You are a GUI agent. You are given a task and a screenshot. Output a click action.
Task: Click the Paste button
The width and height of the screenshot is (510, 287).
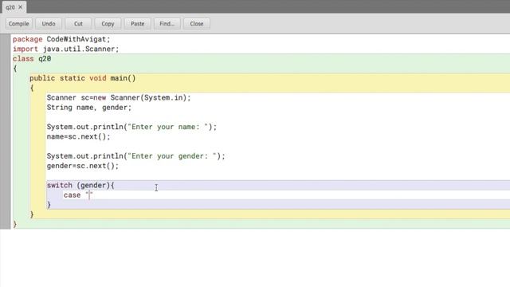[x=137, y=24]
